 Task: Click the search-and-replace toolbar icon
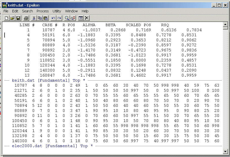pyautogui.click(x=73, y=18)
